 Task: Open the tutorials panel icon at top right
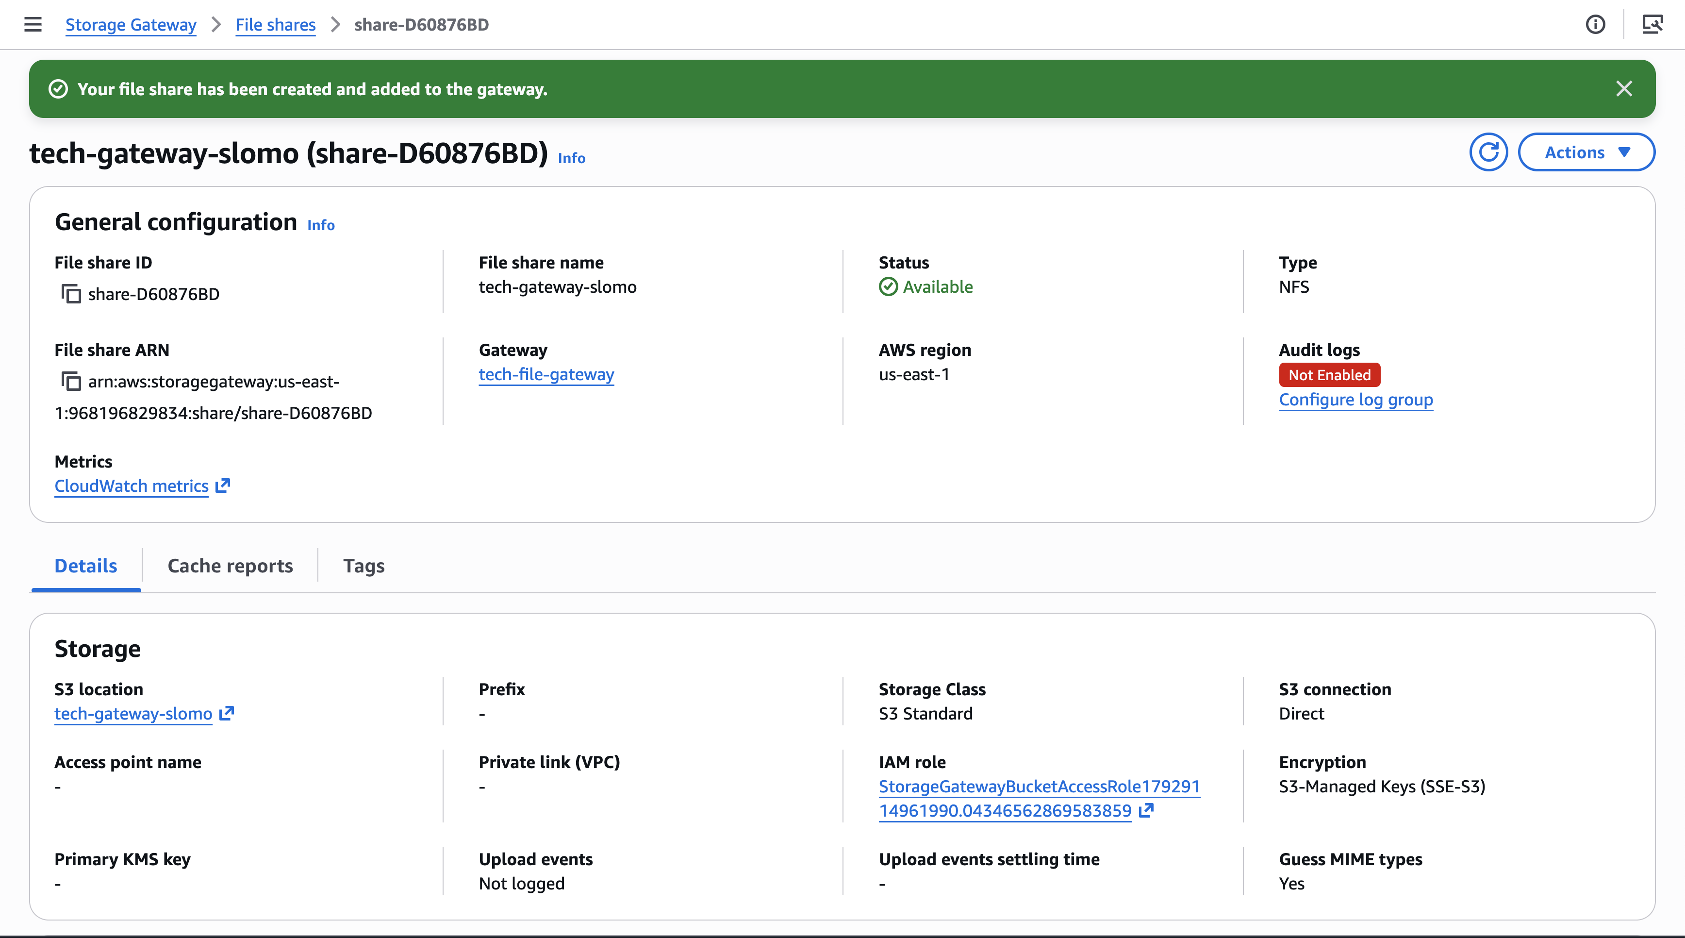1652,25
